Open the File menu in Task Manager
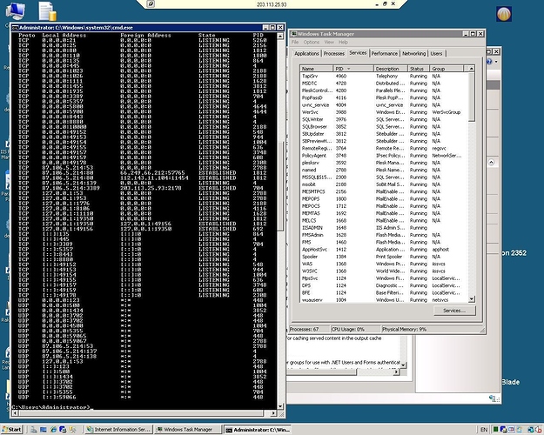The width and height of the screenshot is (544, 435). click(x=295, y=42)
